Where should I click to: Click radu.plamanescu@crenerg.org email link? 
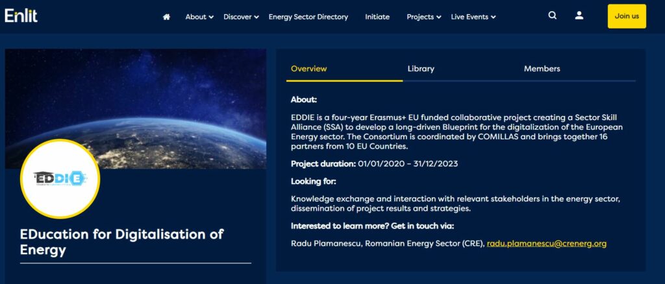pos(547,244)
